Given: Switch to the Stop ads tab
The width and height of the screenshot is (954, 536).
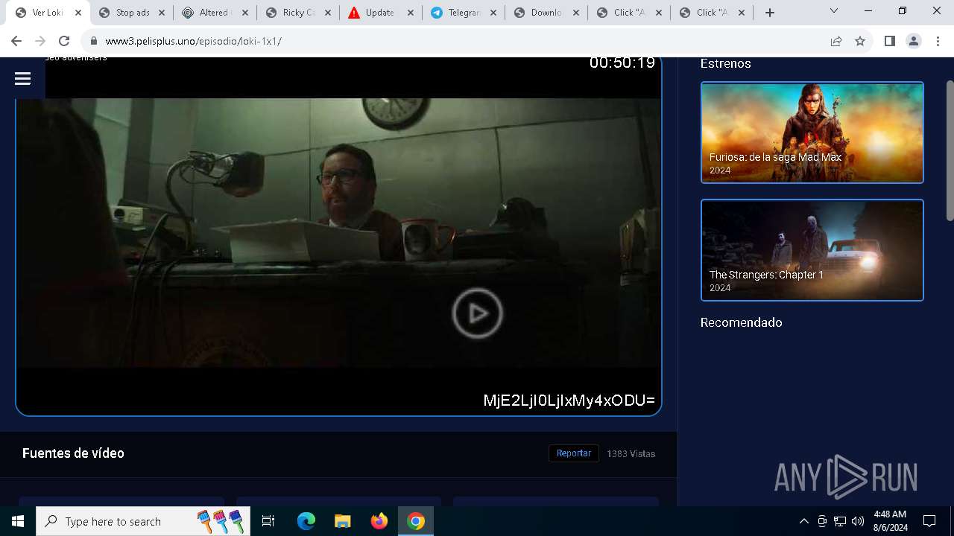Looking at the screenshot, I should 131,13.
